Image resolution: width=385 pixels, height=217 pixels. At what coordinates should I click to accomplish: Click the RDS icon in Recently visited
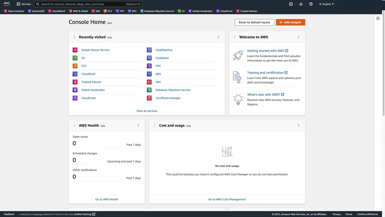tap(149, 74)
